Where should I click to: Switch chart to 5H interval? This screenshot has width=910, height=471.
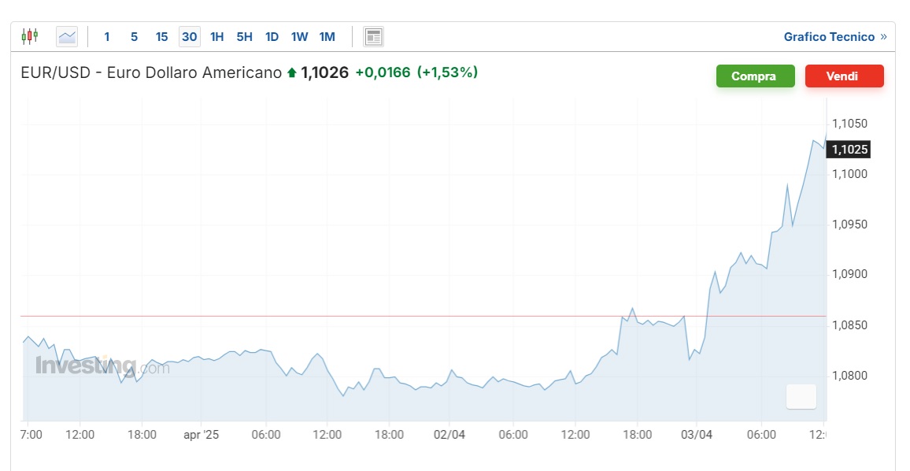(244, 36)
